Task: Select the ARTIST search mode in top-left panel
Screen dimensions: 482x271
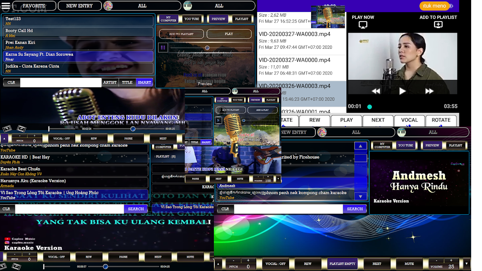Action: (110, 82)
